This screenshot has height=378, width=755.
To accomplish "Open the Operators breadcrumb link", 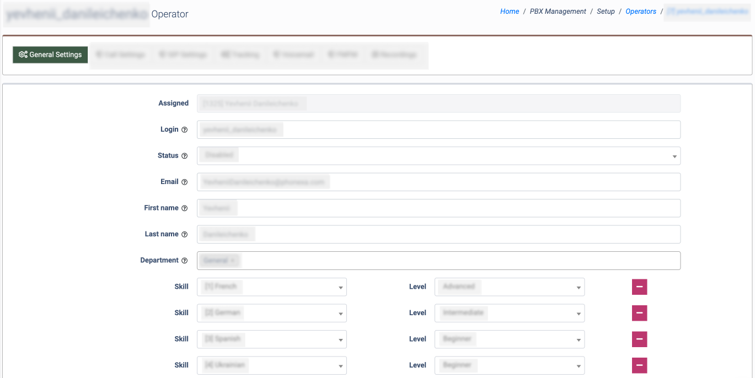I will (x=640, y=12).
